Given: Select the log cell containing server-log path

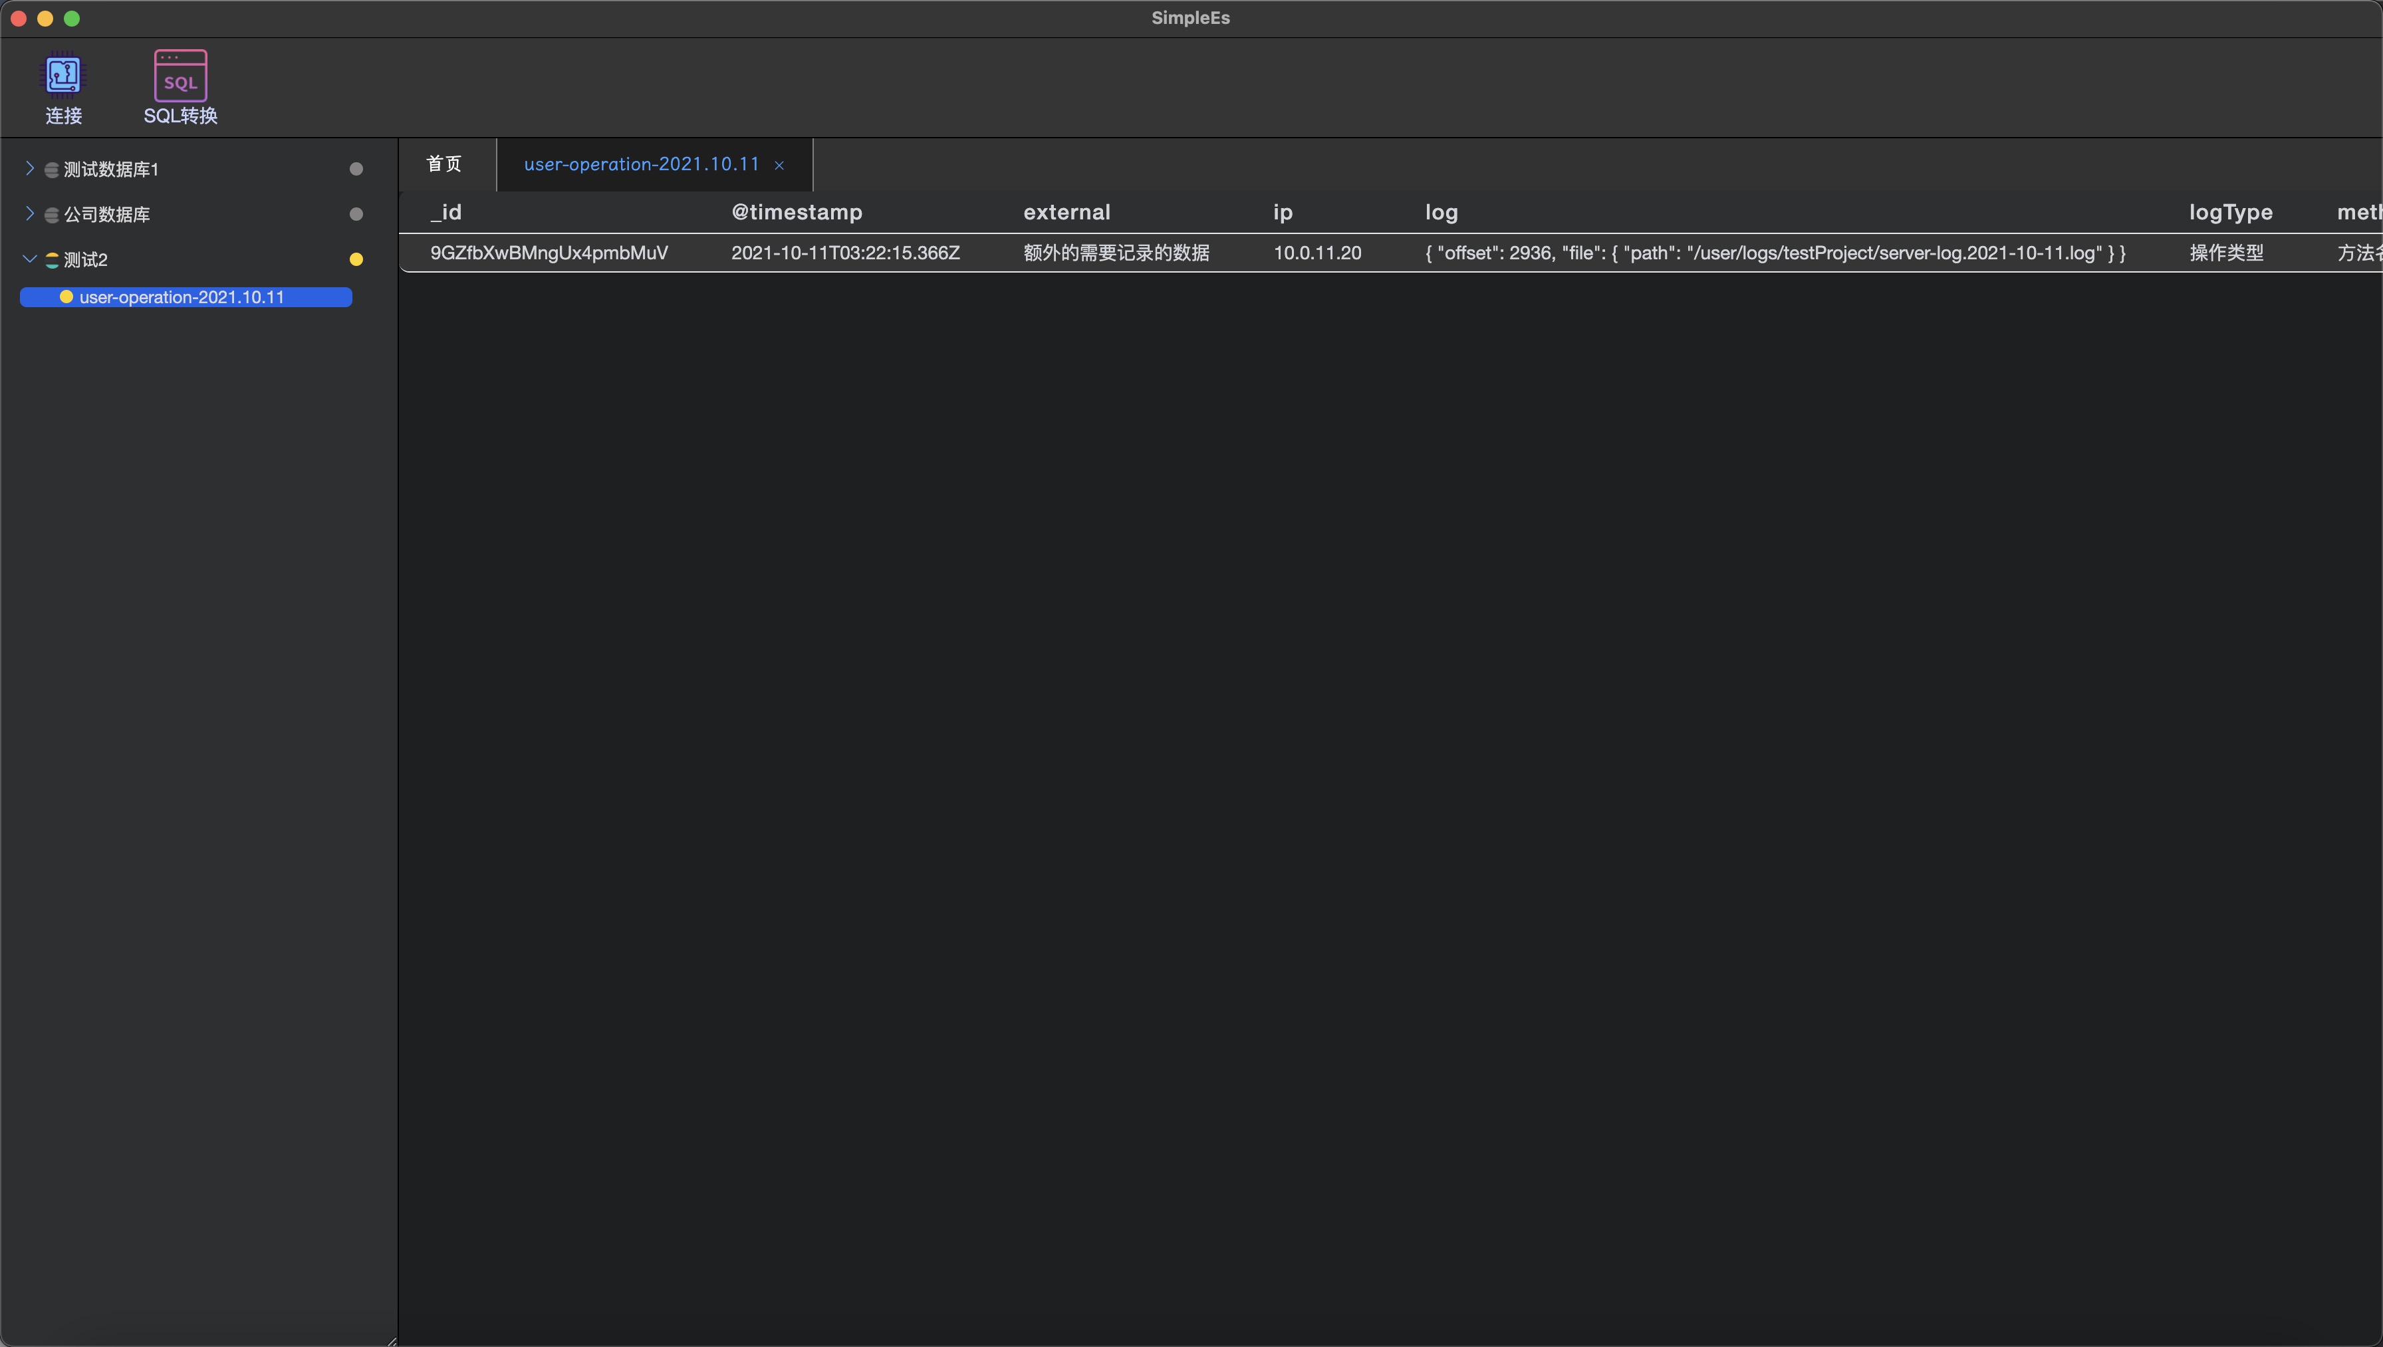Looking at the screenshot, I should point(1775,253).
